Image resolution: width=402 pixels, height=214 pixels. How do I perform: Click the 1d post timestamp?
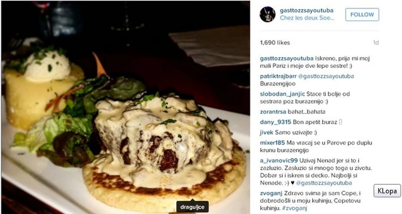376,43
